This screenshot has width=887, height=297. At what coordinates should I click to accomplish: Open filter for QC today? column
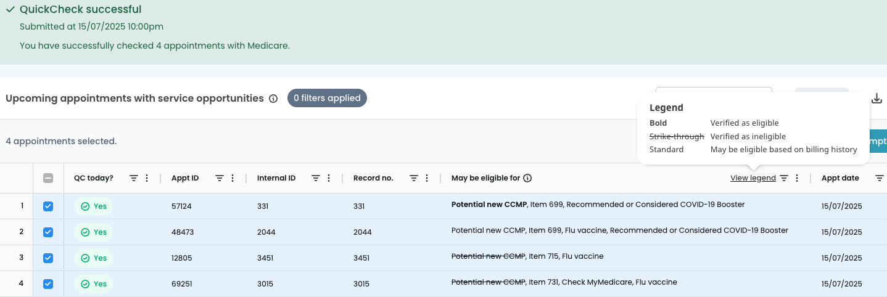(134, 178)
